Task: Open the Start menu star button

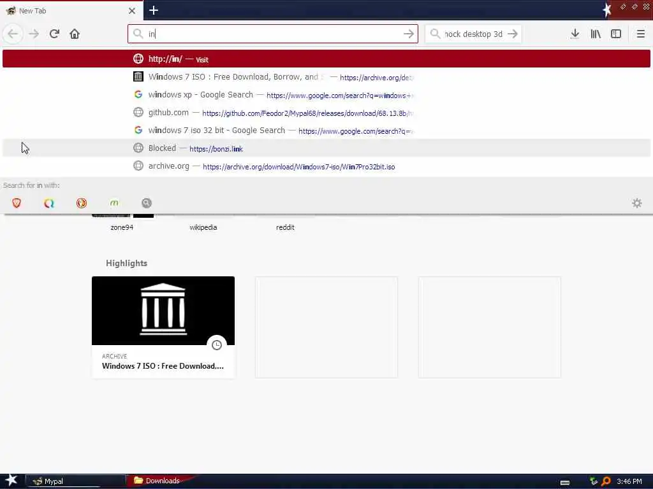Action: [11, 481]
